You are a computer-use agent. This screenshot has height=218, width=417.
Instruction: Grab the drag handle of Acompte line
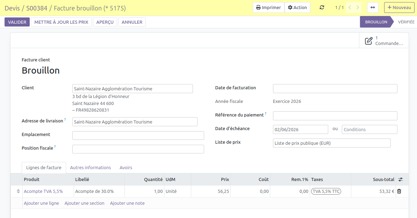pyautogui.click(x=18, y=191)
